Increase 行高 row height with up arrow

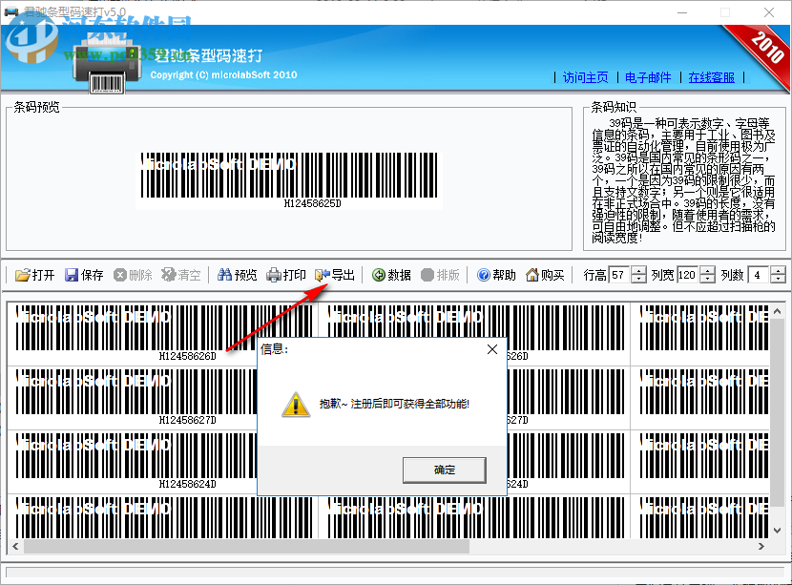[x=638, y=271]
